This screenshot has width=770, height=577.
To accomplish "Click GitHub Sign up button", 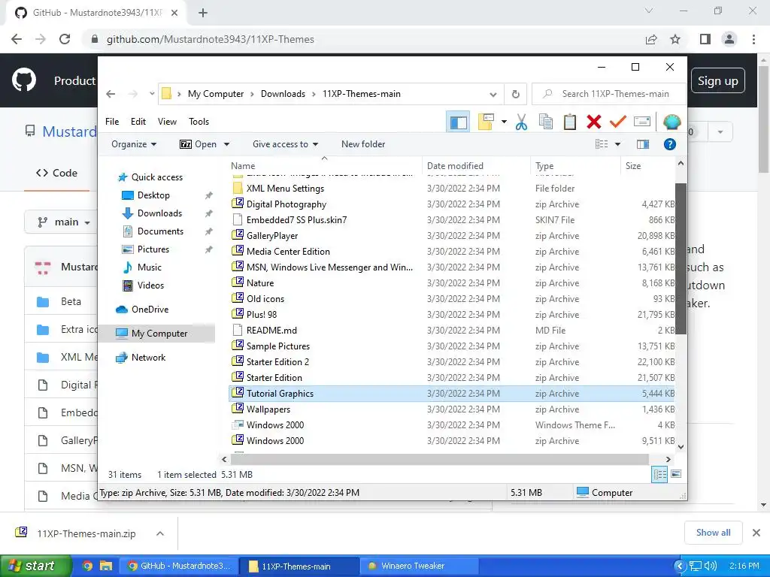I will 718,80.
